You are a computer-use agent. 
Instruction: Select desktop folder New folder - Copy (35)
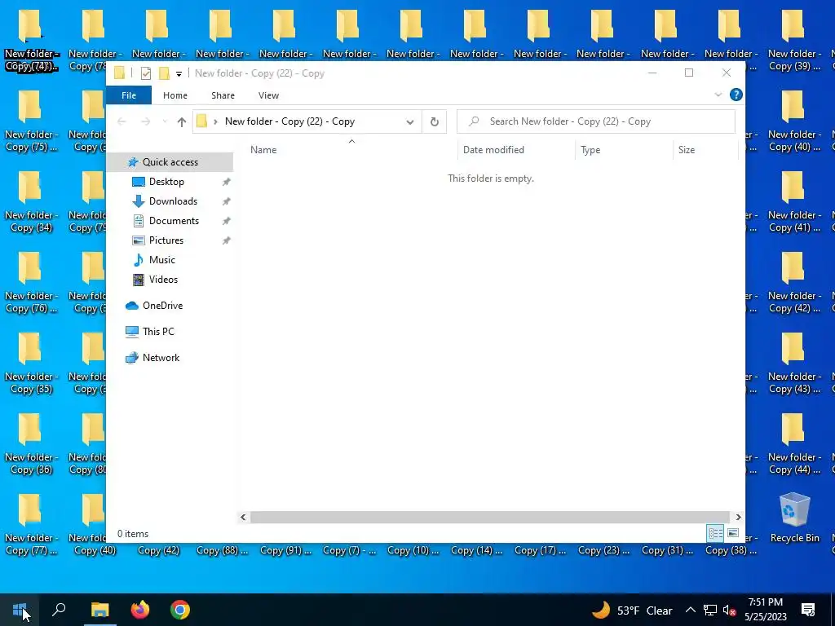(x=30, y=363)
